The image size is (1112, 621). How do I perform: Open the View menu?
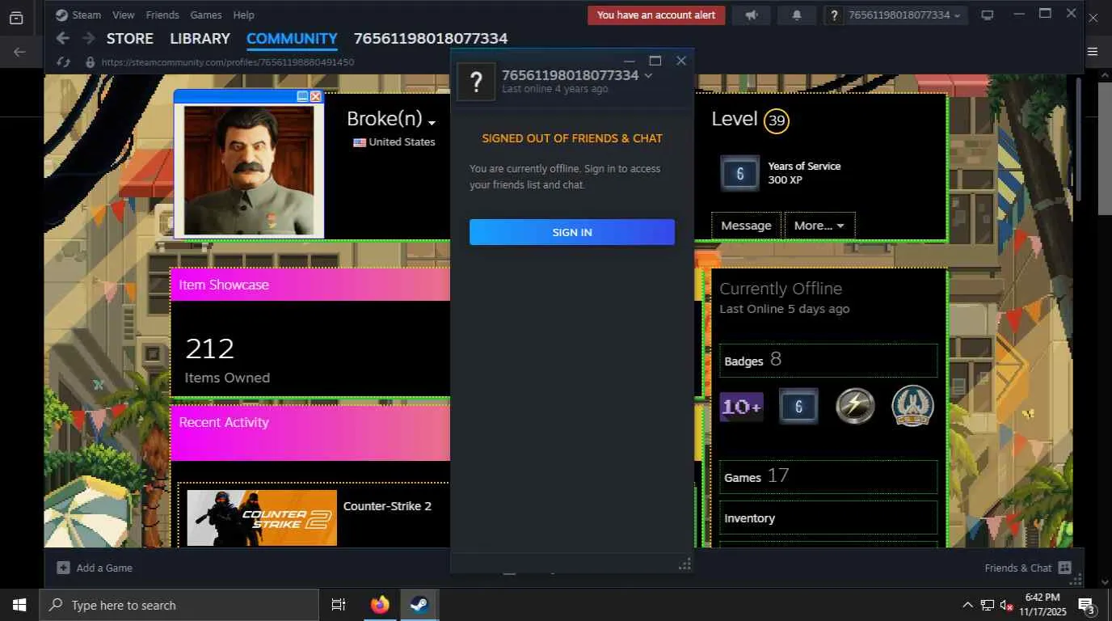[x=124, y=15]
